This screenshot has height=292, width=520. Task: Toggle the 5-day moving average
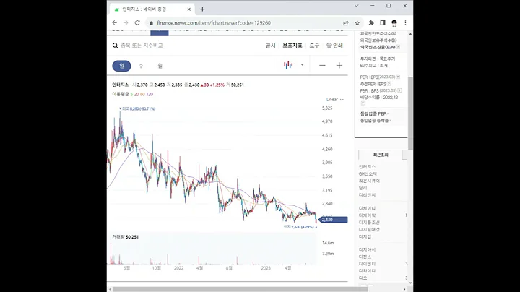click(131, 94)
